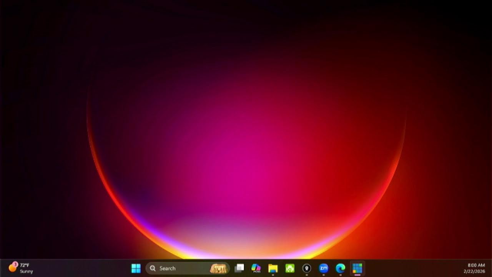
Task: Click the taskbar Search box
Action: [x=188, y=268]
